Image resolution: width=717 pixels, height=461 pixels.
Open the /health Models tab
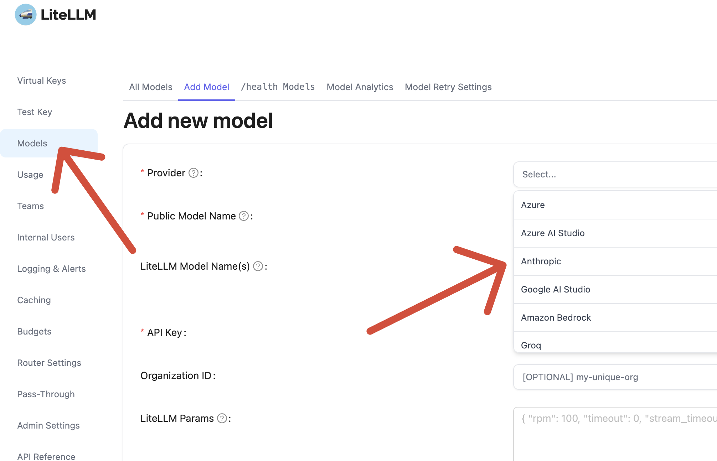278,87
